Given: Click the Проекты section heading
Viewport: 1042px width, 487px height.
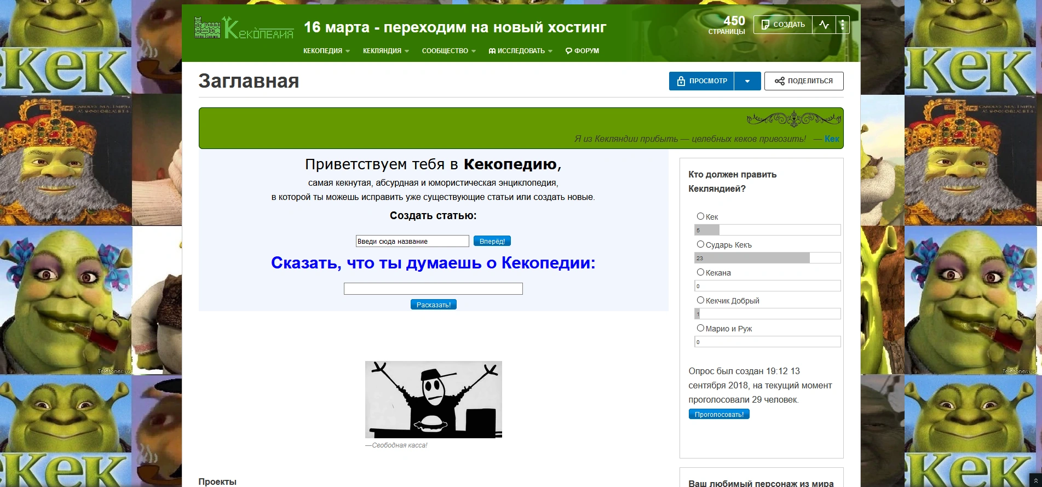Looking at the screenshot, I should (217, 482).
